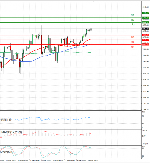Click the RSI(14) indicator label
150x163 pixels.
[x=6, y=120]
